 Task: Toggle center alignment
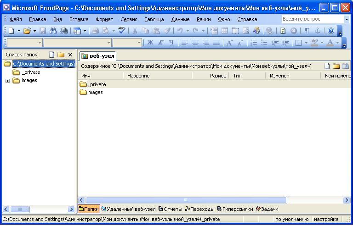point(195,43)
